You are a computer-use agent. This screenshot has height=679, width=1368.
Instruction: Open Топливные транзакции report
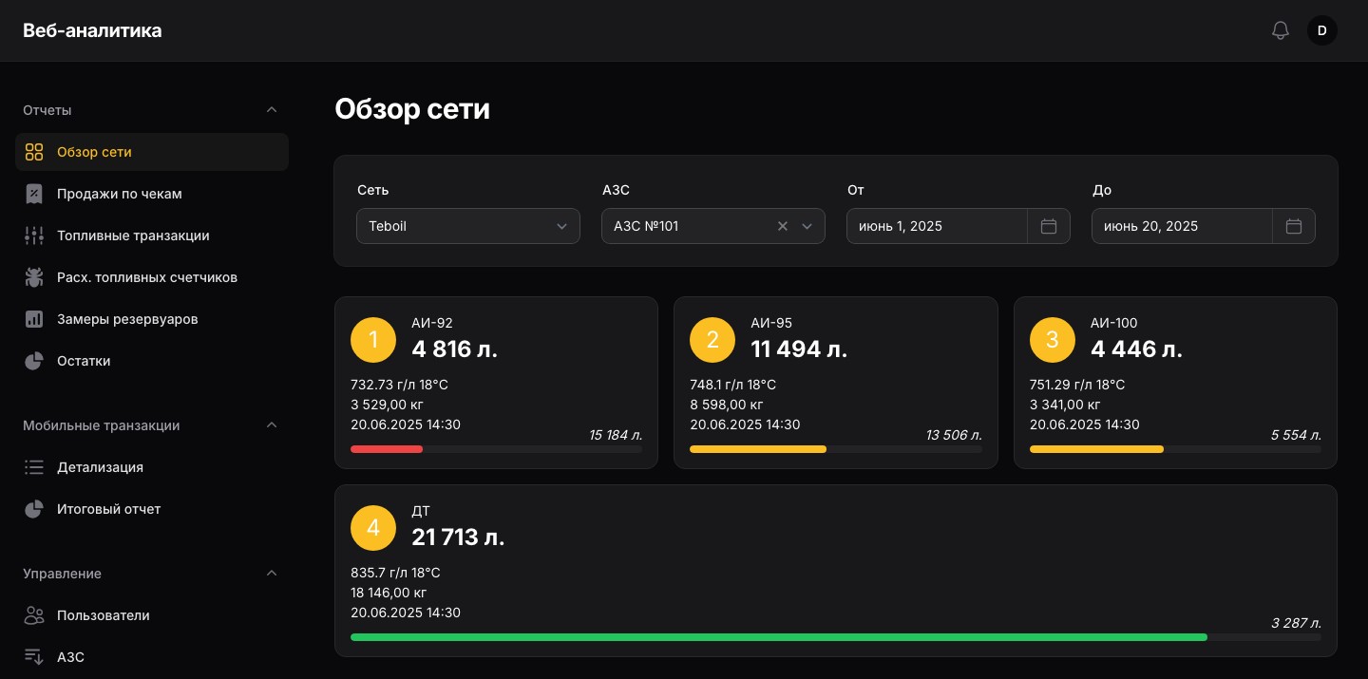[x=152, y=236]
